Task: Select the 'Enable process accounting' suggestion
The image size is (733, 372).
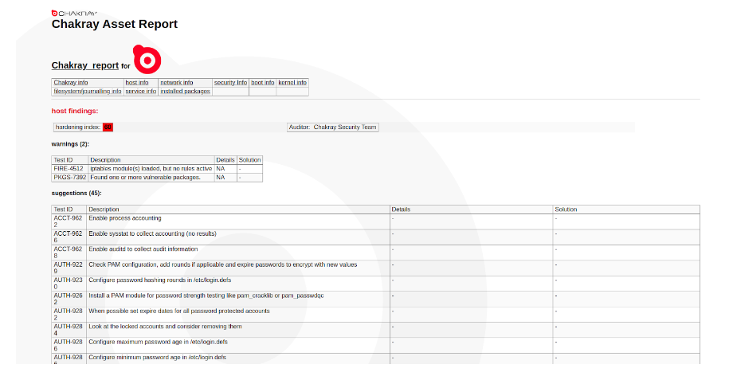Action: pos(125,218)
